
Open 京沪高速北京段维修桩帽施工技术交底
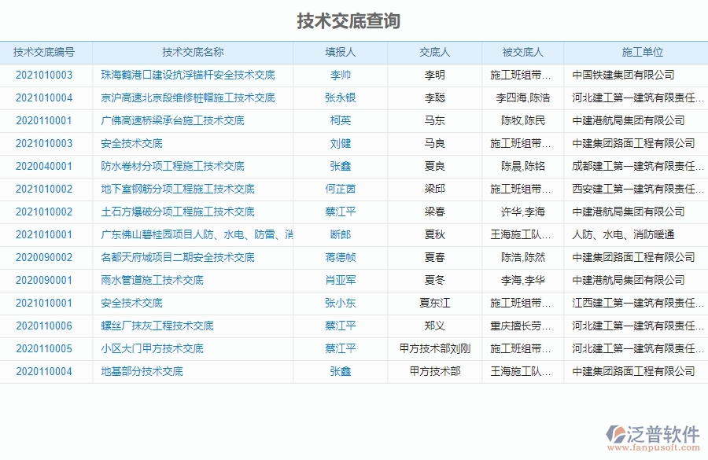186,98
